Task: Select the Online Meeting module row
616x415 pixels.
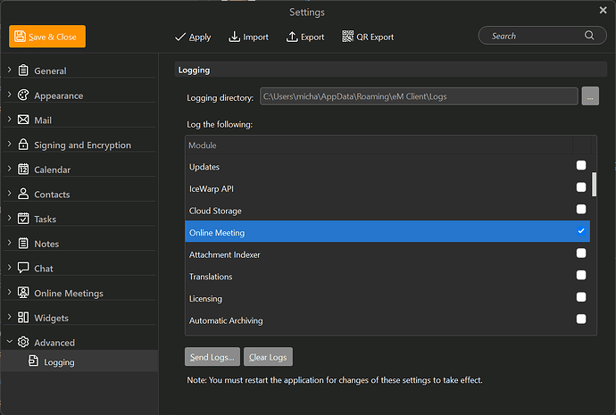Action: coord(387,231)
